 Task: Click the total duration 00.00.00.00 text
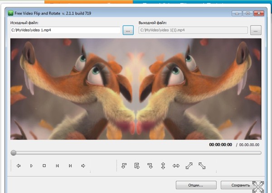tap(249, 145)
